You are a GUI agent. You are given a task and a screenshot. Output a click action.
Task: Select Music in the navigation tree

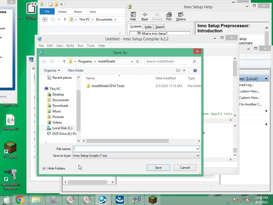point(57,111)
